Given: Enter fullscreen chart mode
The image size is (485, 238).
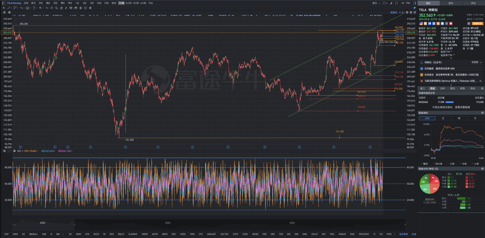Looking at the screenshot, I should (396, 3).
